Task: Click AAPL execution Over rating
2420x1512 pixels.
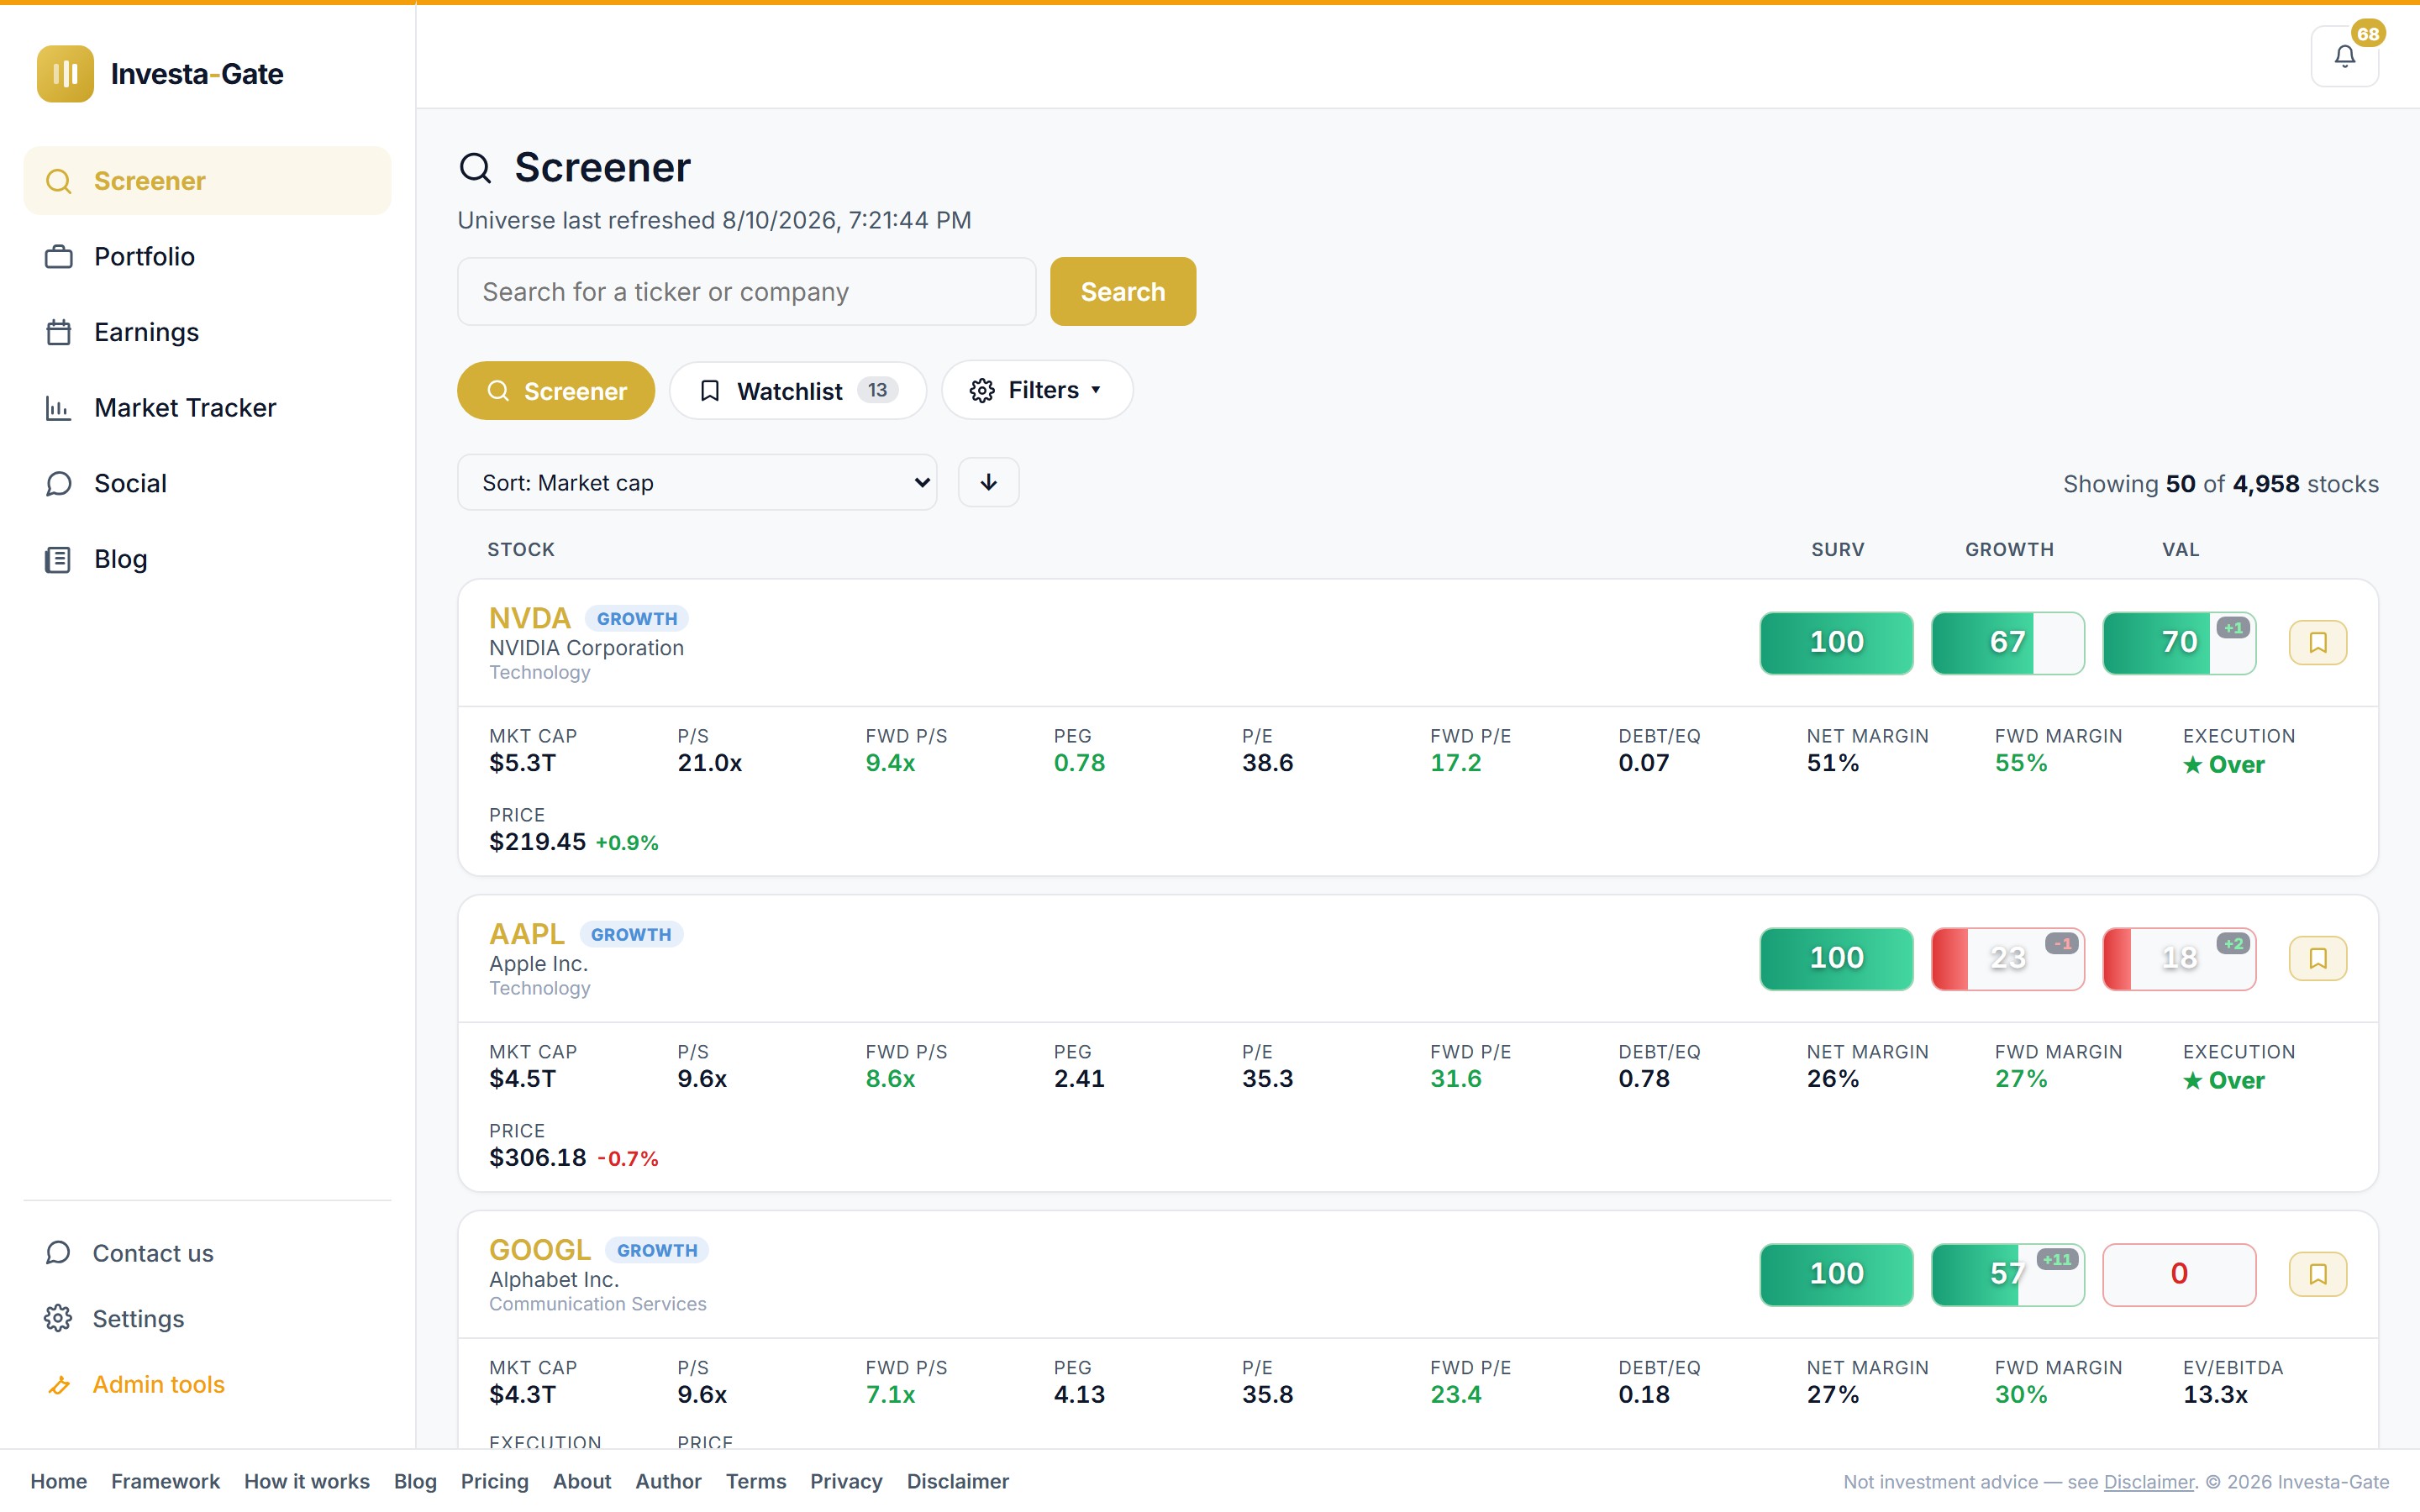Action: click(x=2223, y=1081)
